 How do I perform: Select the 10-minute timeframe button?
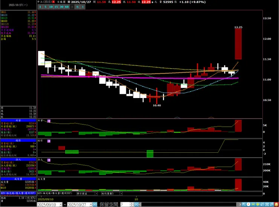point(51,7)
